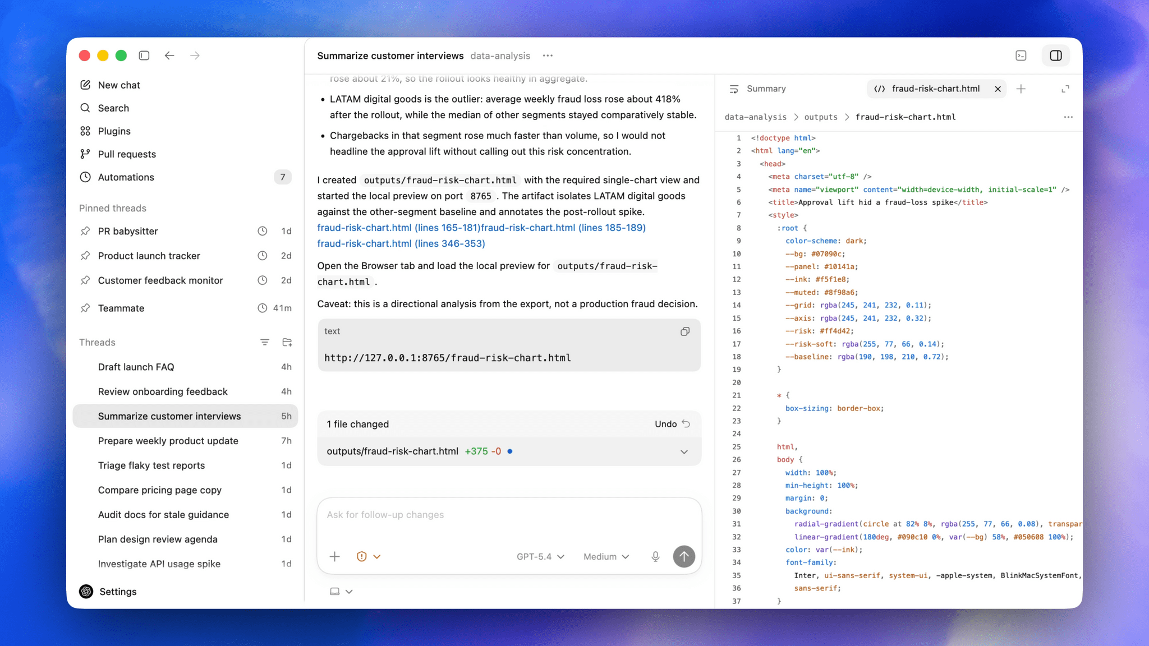Image resolution: width=1149 pixels, height=646 pixels.
Task: Open the Plugins section
Action: pyautogui.click(x=114, y=131)
